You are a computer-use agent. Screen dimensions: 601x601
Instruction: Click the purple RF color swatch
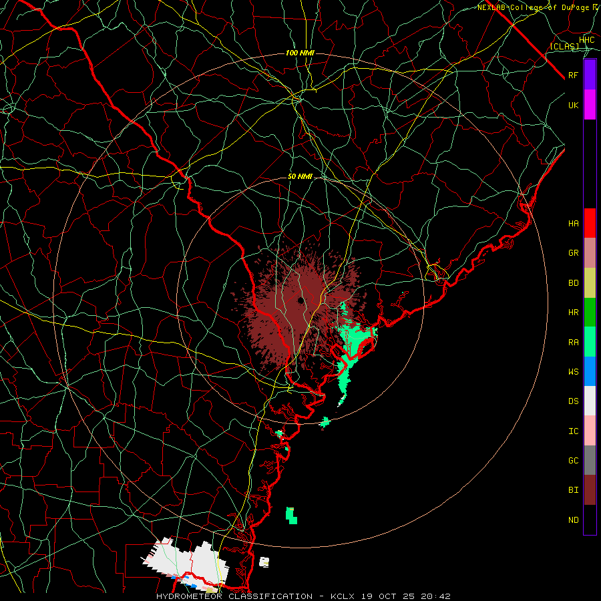pyautogui.click(x=590, y=75)
